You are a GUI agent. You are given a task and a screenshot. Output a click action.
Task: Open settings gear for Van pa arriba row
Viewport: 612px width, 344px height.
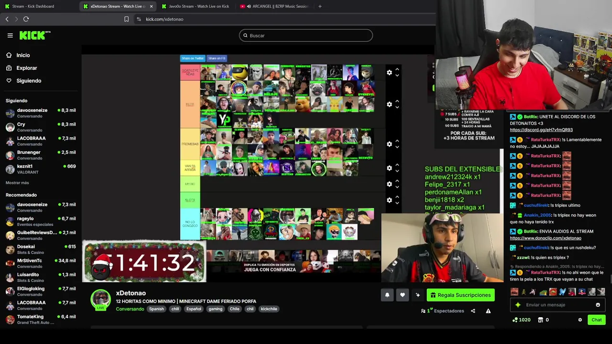pyautogui.click(x=389, y=168)
